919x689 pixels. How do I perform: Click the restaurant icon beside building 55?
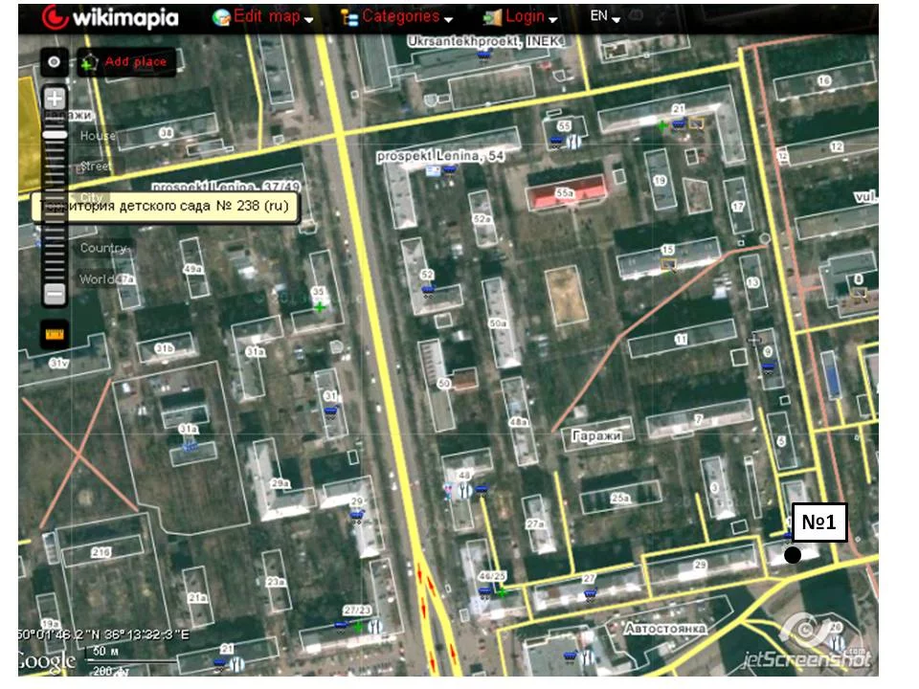coord(574,142)
